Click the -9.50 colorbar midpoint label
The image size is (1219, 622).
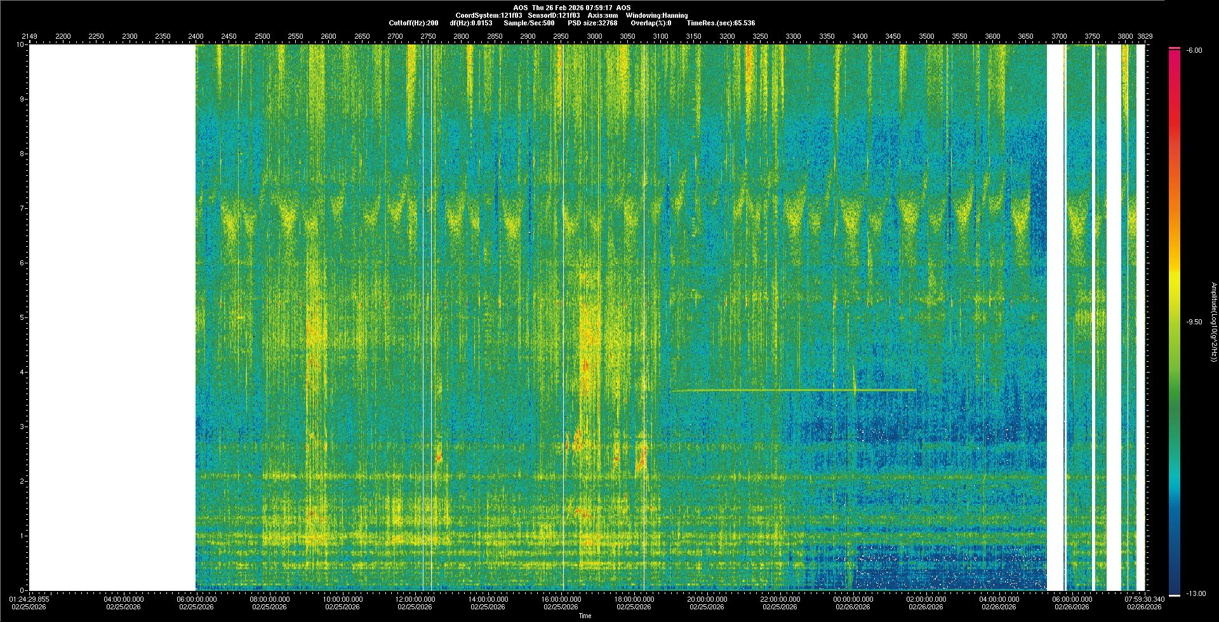click(x=1194, y=322)
